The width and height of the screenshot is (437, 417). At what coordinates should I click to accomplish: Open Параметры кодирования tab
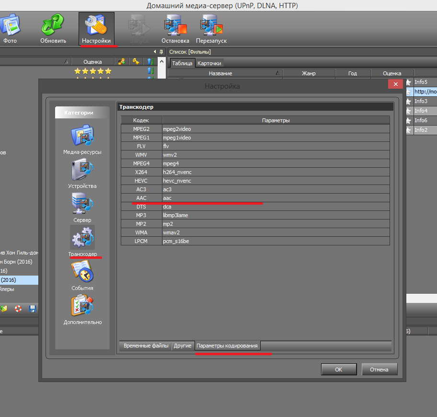tap(227, 346)
